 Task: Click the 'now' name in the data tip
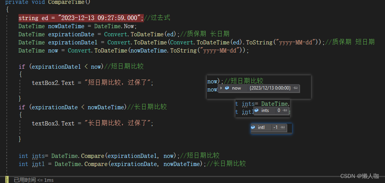tap(236, 88)
